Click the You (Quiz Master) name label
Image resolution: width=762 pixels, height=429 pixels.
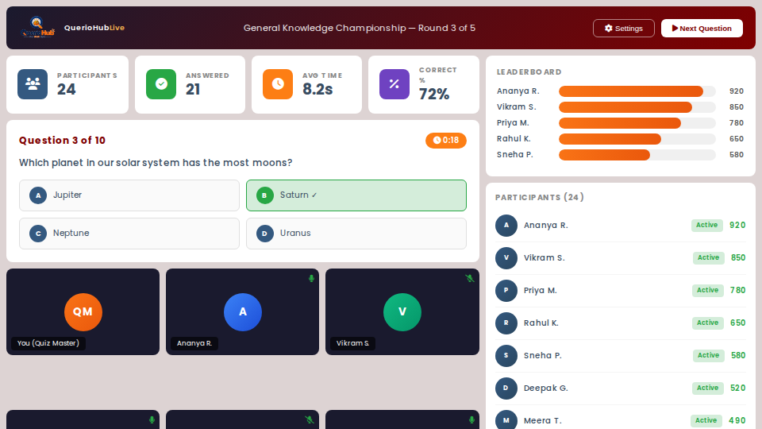[48, 343]
